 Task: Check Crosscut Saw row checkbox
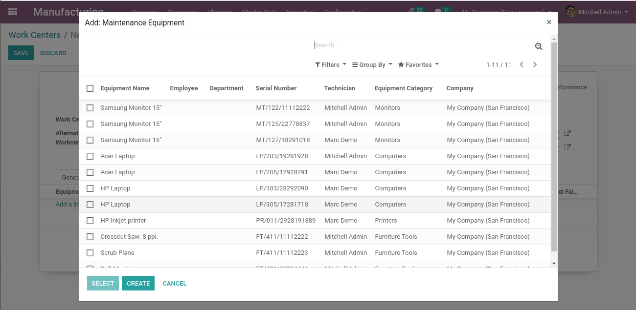tap(90, 237)
